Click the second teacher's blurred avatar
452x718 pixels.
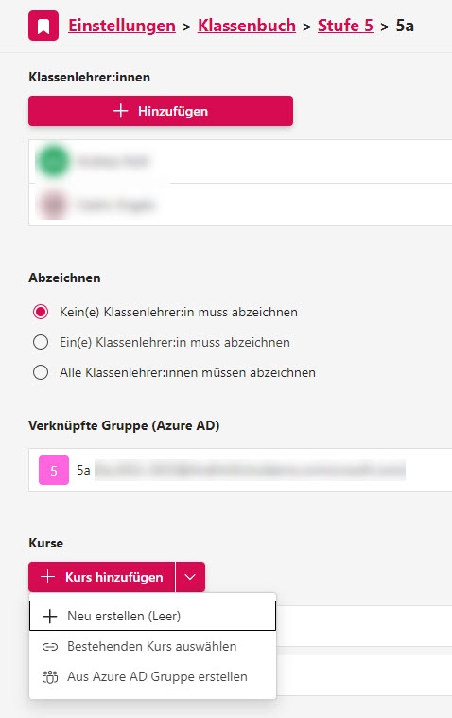[x=53, y=204]
